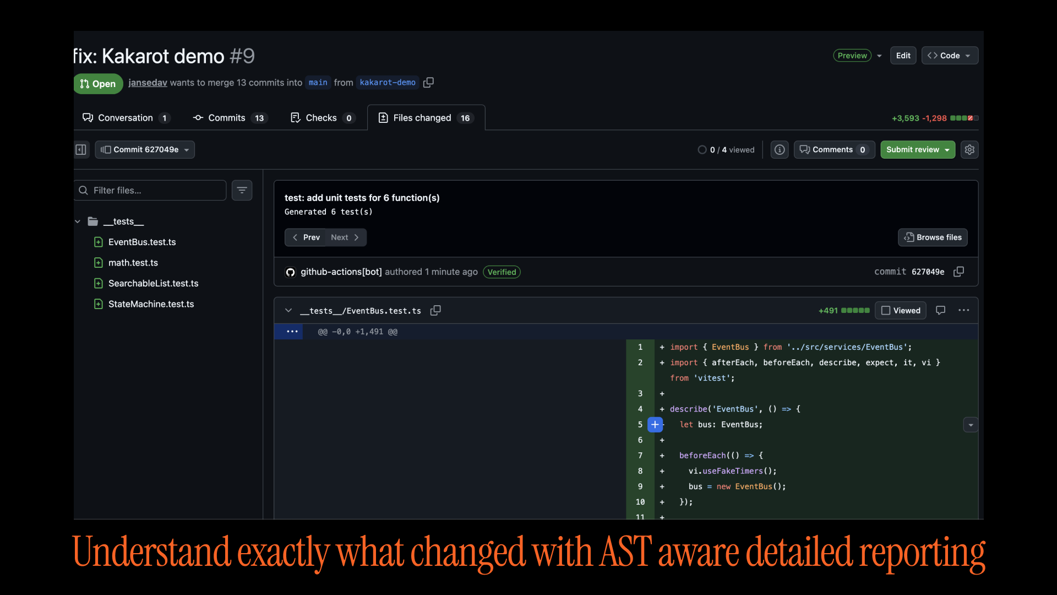Mark EventBus.test.ts as Viewed
The width and height of the screenshot is (1057, 595).
tap(901, 311)
